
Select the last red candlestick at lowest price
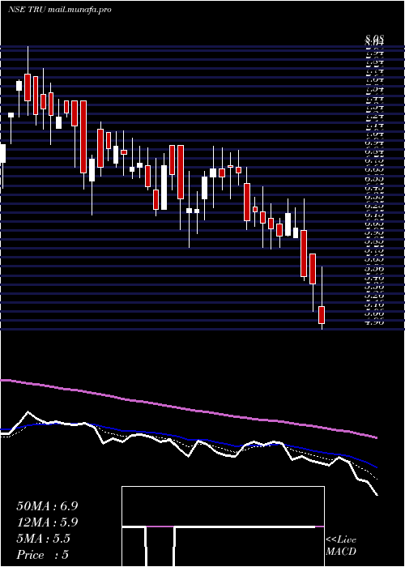[322, 315]
